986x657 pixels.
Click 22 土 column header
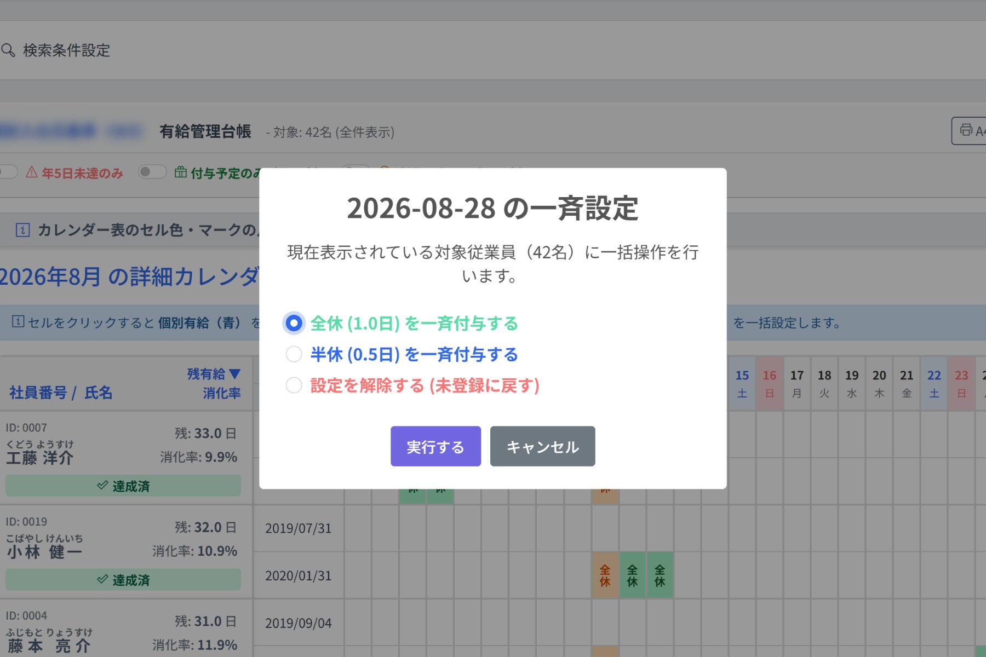(934, 383)
